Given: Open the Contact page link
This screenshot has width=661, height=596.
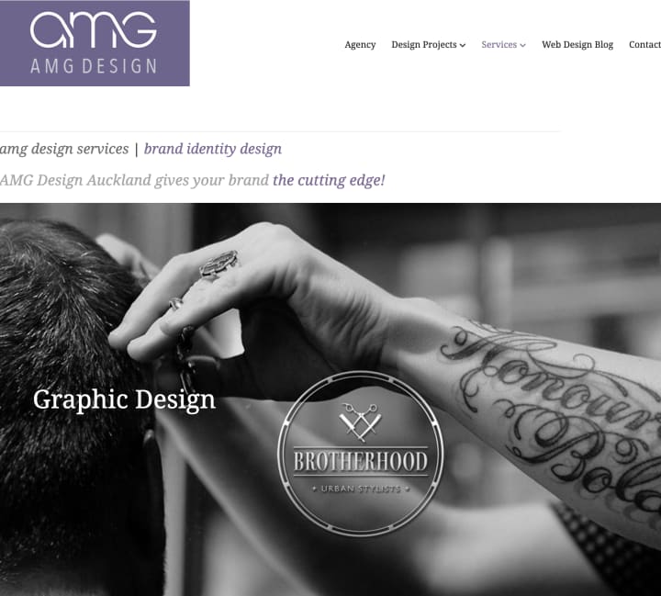Looking at the screenshot, I should [x=644, y=45].
